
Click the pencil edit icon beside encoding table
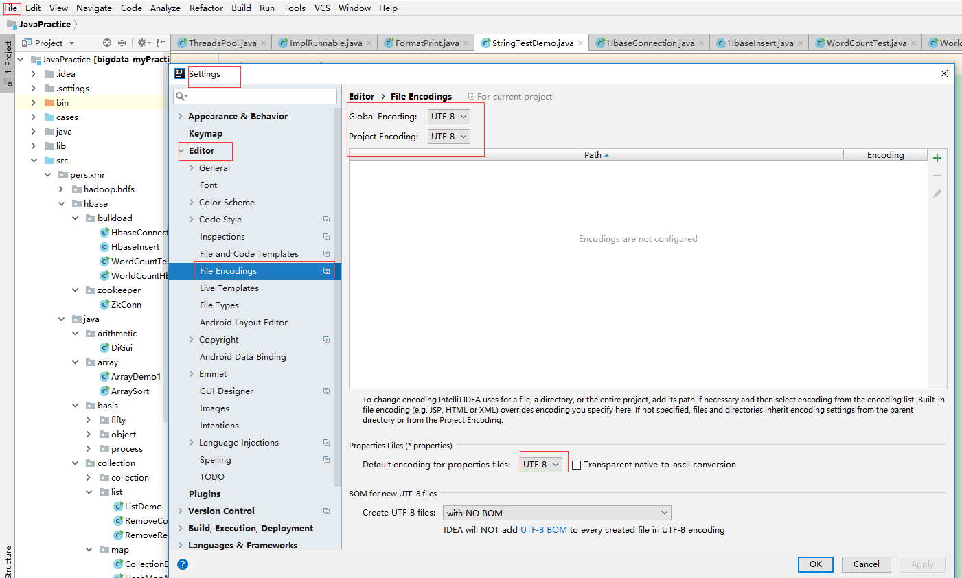[937, 194]
